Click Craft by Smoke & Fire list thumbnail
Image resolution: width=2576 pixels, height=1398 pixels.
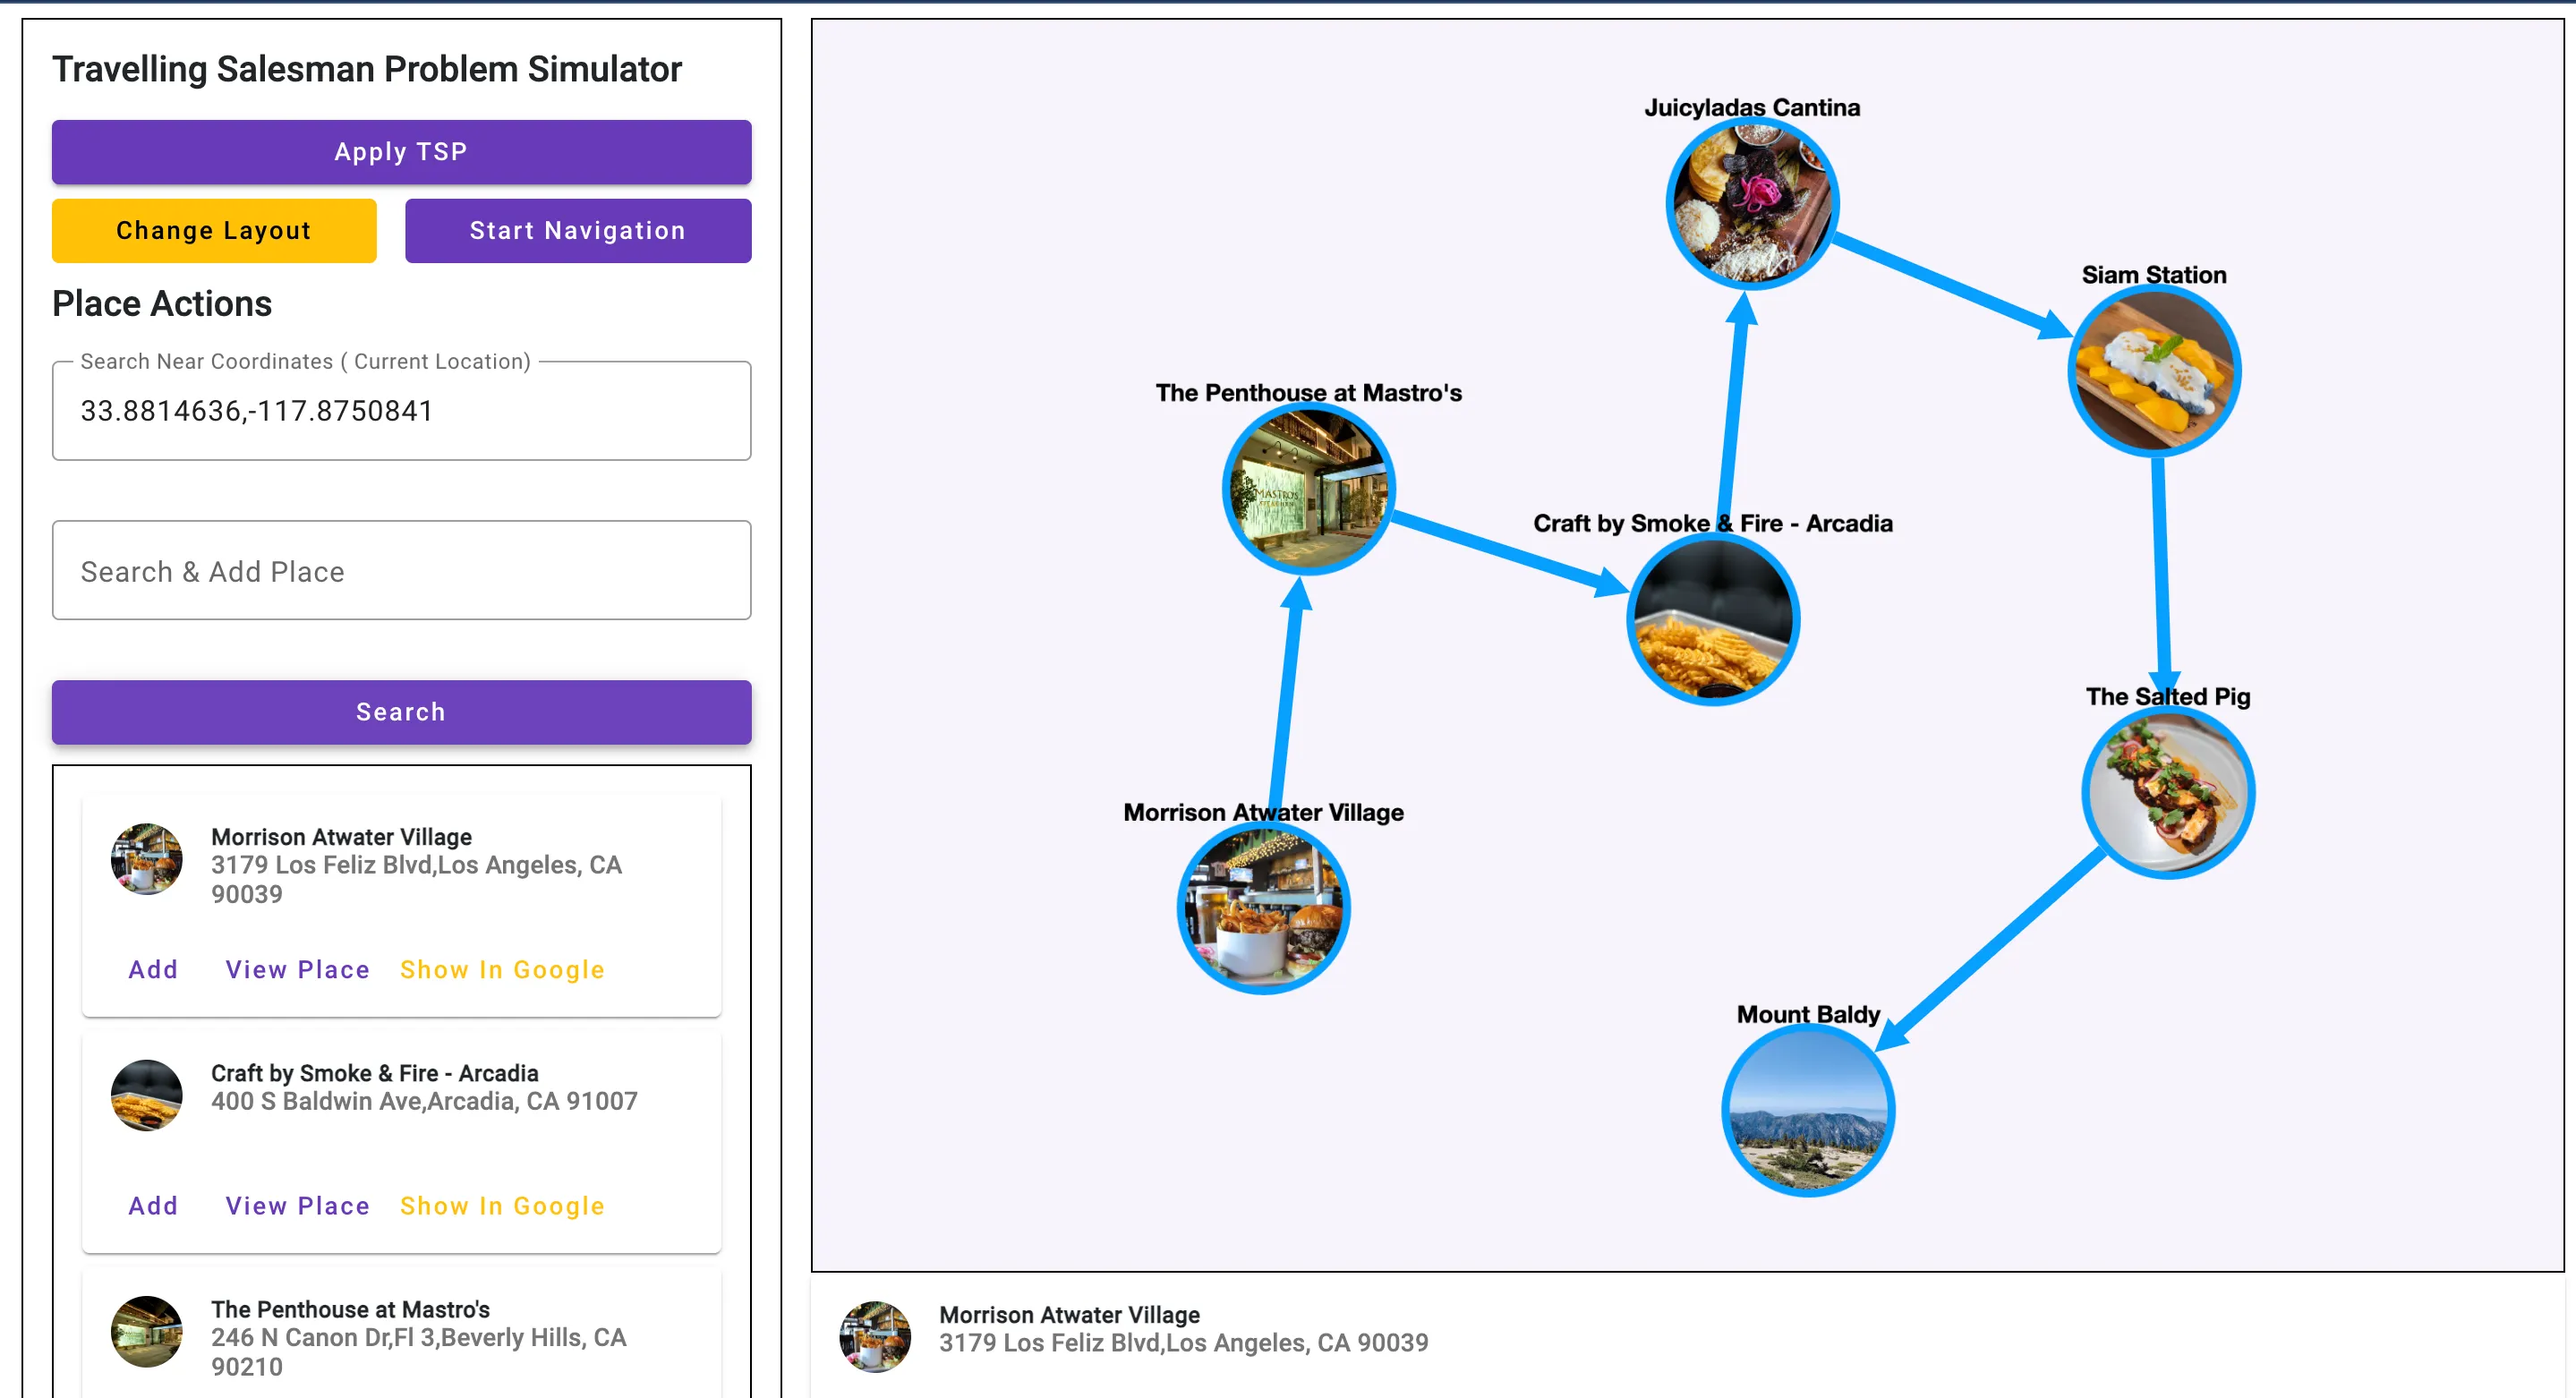(146, 1095)
